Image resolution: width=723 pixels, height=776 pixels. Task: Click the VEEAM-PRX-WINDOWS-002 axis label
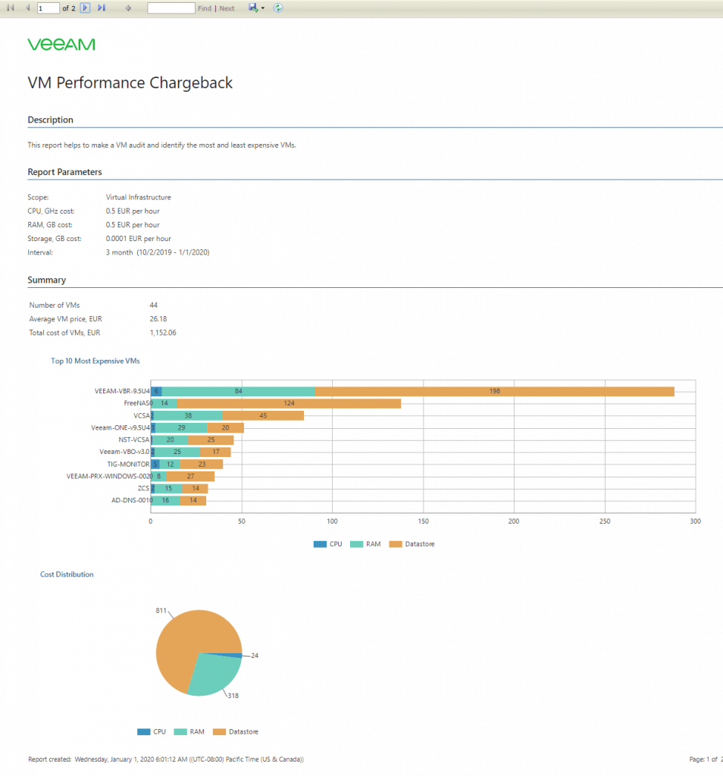[108, 477]
